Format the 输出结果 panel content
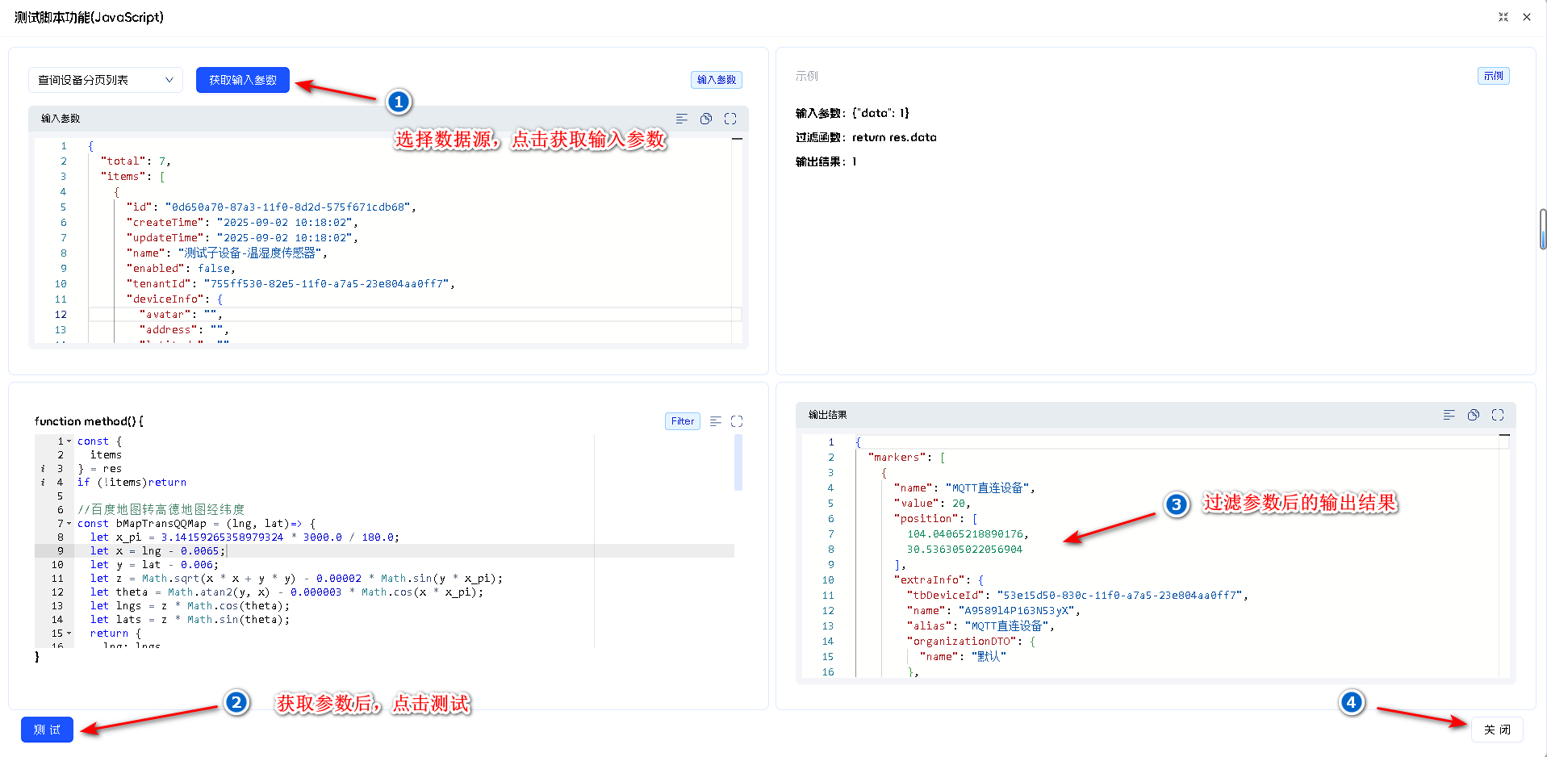The image size is (1547, 757). pyautogui.click(x=1449, y=415)
